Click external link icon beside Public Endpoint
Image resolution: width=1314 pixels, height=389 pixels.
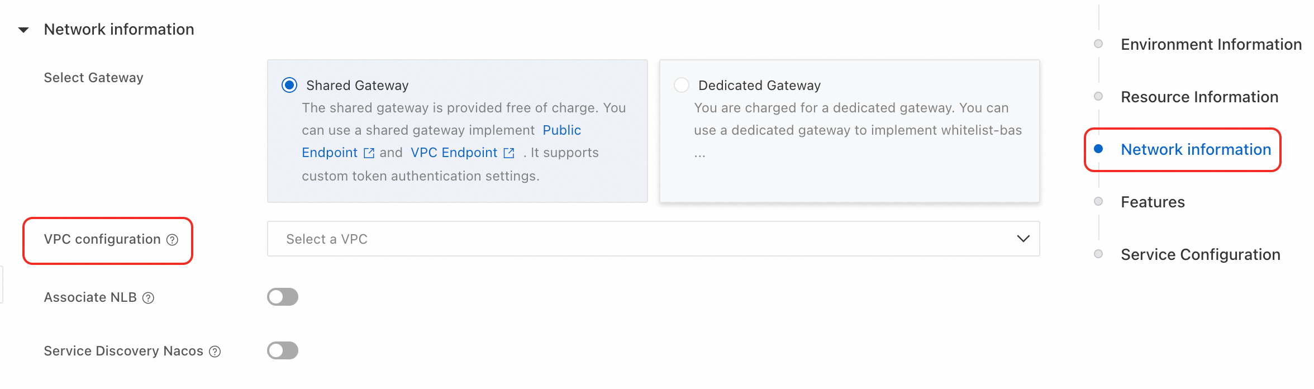(369, 153)
